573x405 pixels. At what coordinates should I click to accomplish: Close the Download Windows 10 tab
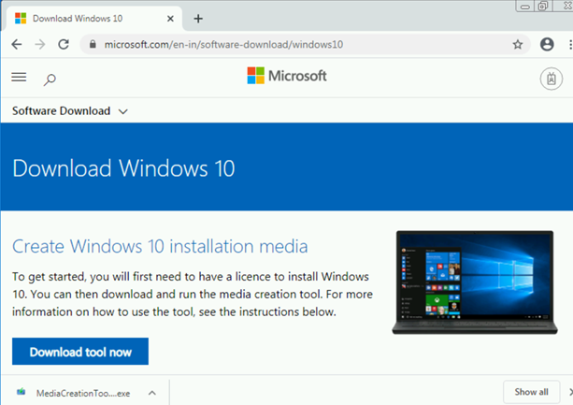point(170,19)
